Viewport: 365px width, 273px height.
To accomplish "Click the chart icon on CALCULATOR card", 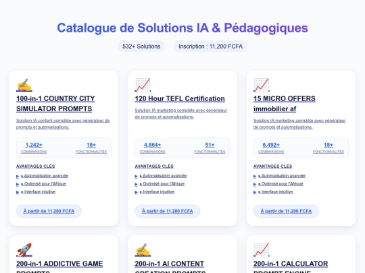I will (x=262, y=250).
